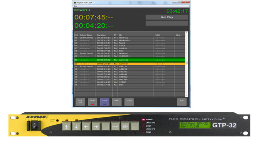Click the CUE TOP button
258x148 pixels.
point(80,102)
